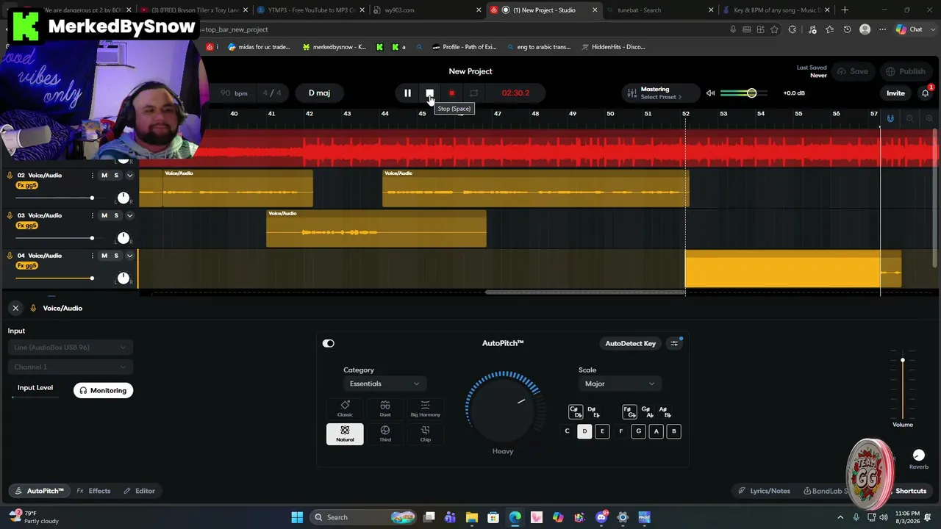Choose the Duet AutoPitch style
The height and width of the screenshot is (529, 941).
(x=385, y=409)
